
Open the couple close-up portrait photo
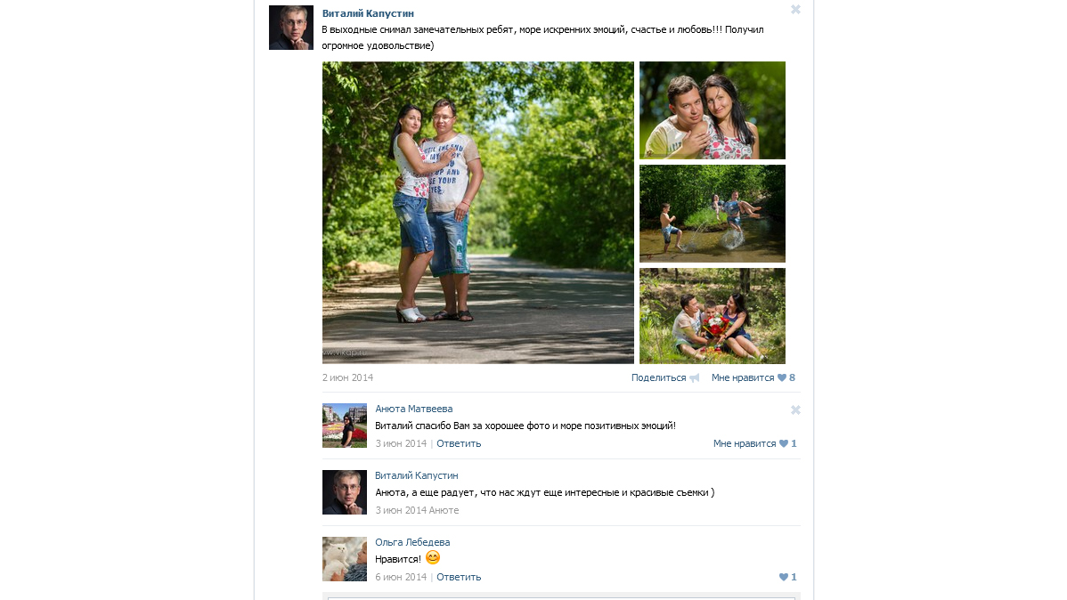(713, 110)
